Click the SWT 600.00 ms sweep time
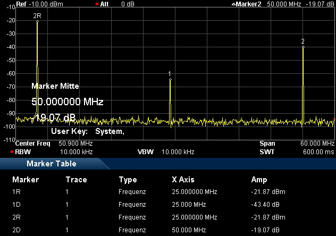Image resolution: width=336 pixels, height=236 pixels. (297, 151)
